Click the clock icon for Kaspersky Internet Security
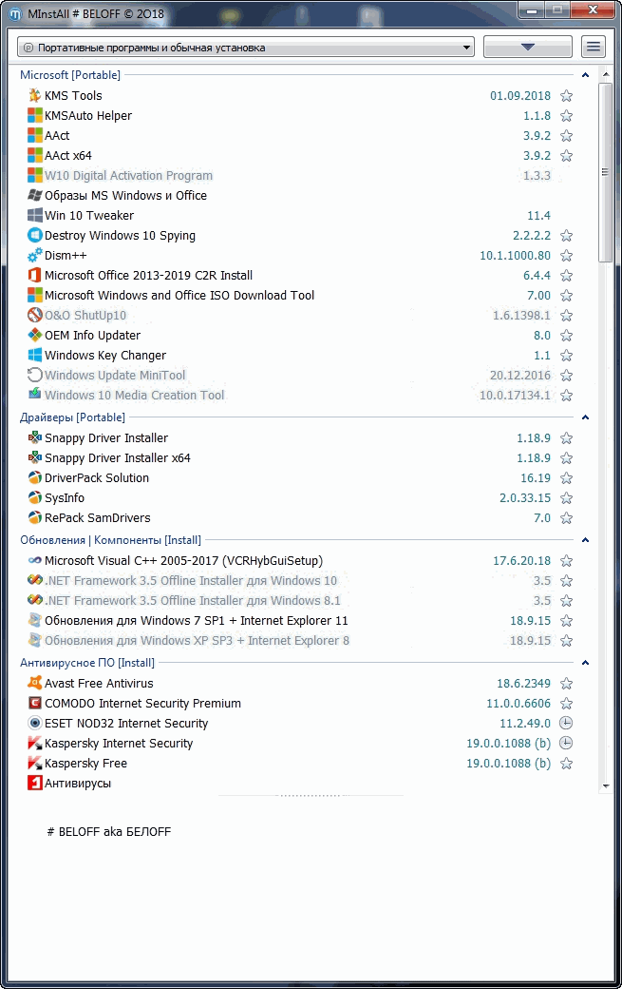This screenshot has width=622, height=989. (566, 743)
